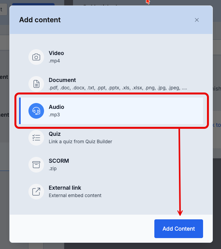Click the External link arrow icon
The image size is (221, 249).
pyautogui.click(x=36, y=192)
